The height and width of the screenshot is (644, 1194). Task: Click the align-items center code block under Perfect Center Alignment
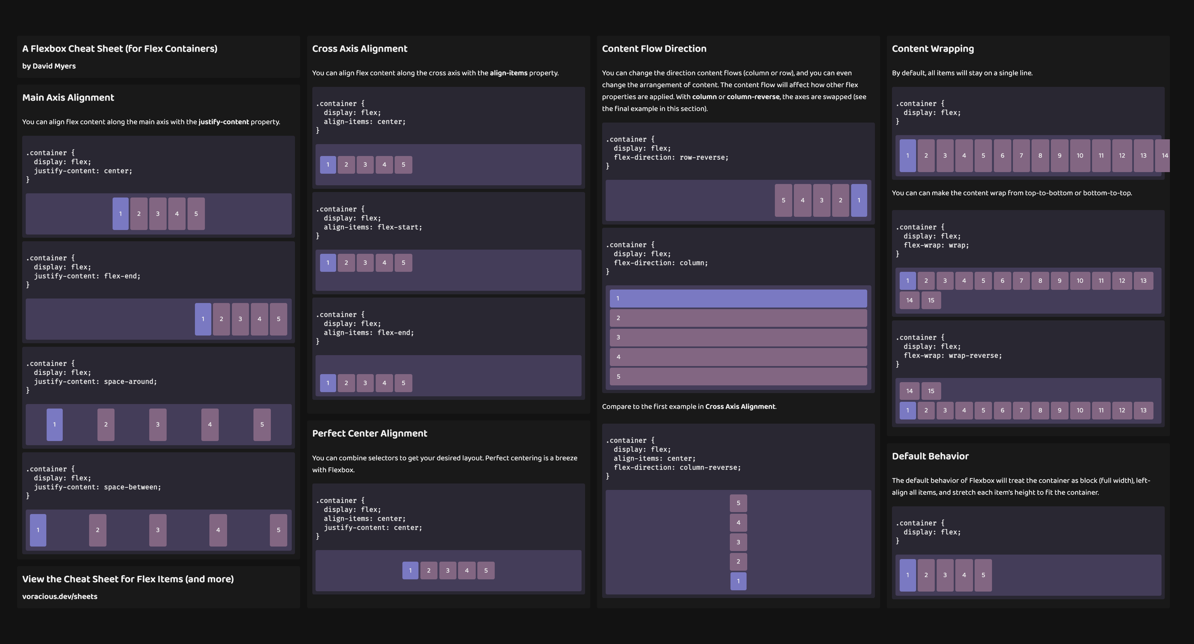(447, 518)
